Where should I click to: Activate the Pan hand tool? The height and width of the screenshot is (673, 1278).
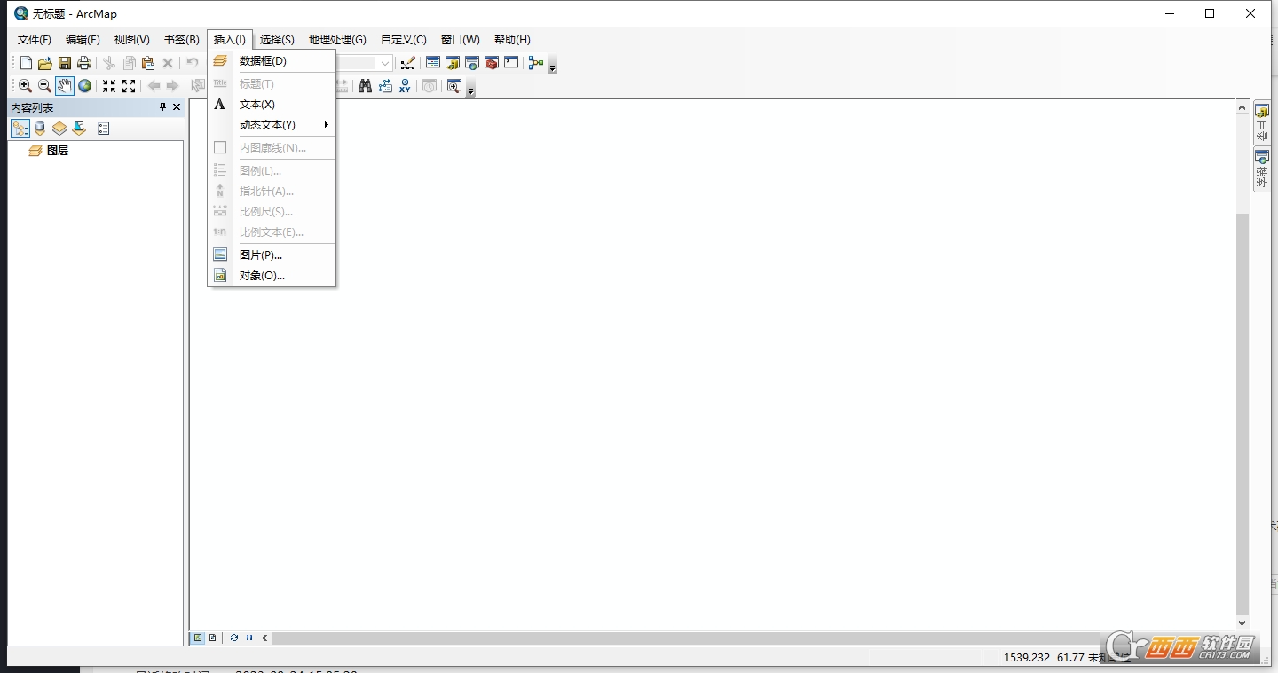coord(65,86)
